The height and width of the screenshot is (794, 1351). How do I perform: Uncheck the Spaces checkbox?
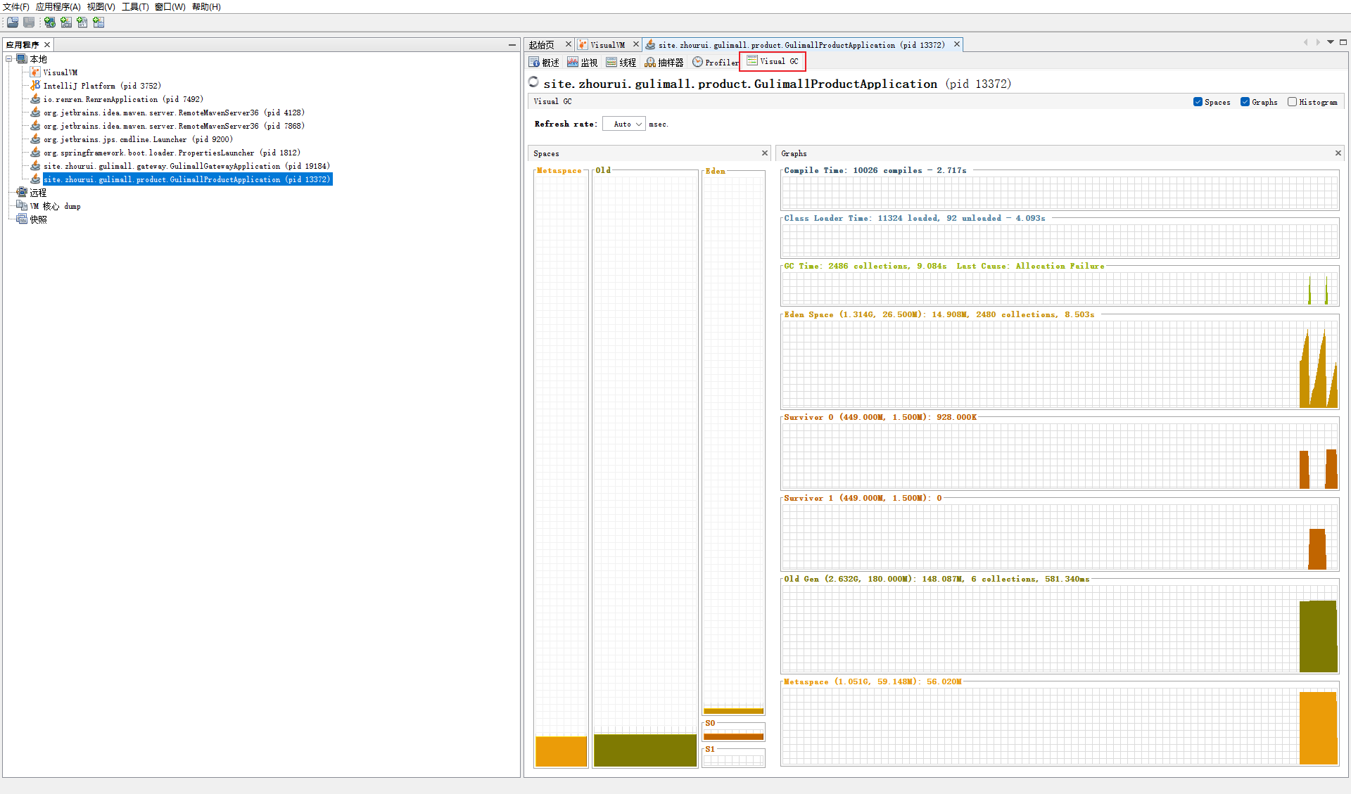1198,102
